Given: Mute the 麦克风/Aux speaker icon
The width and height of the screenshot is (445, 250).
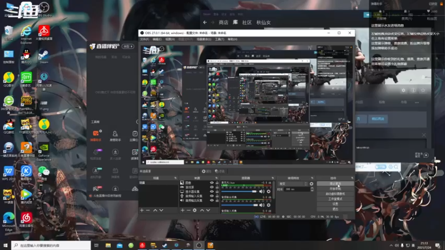Looking at the screenshot, I should click(261, 192).
